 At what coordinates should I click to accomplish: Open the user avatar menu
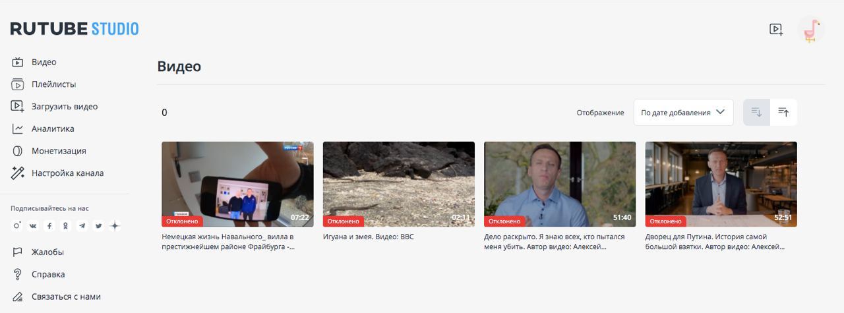tap(811, 30)
